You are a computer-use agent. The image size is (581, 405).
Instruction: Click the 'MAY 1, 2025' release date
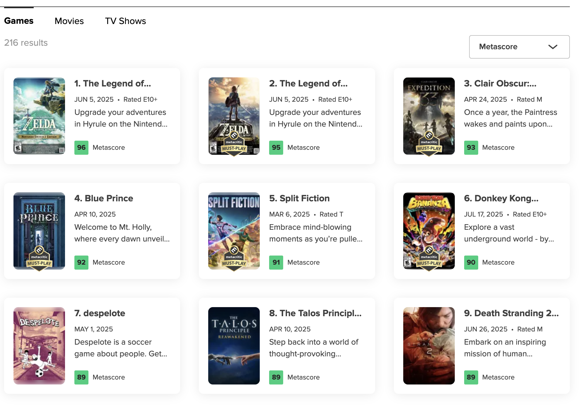coord(94,329)
